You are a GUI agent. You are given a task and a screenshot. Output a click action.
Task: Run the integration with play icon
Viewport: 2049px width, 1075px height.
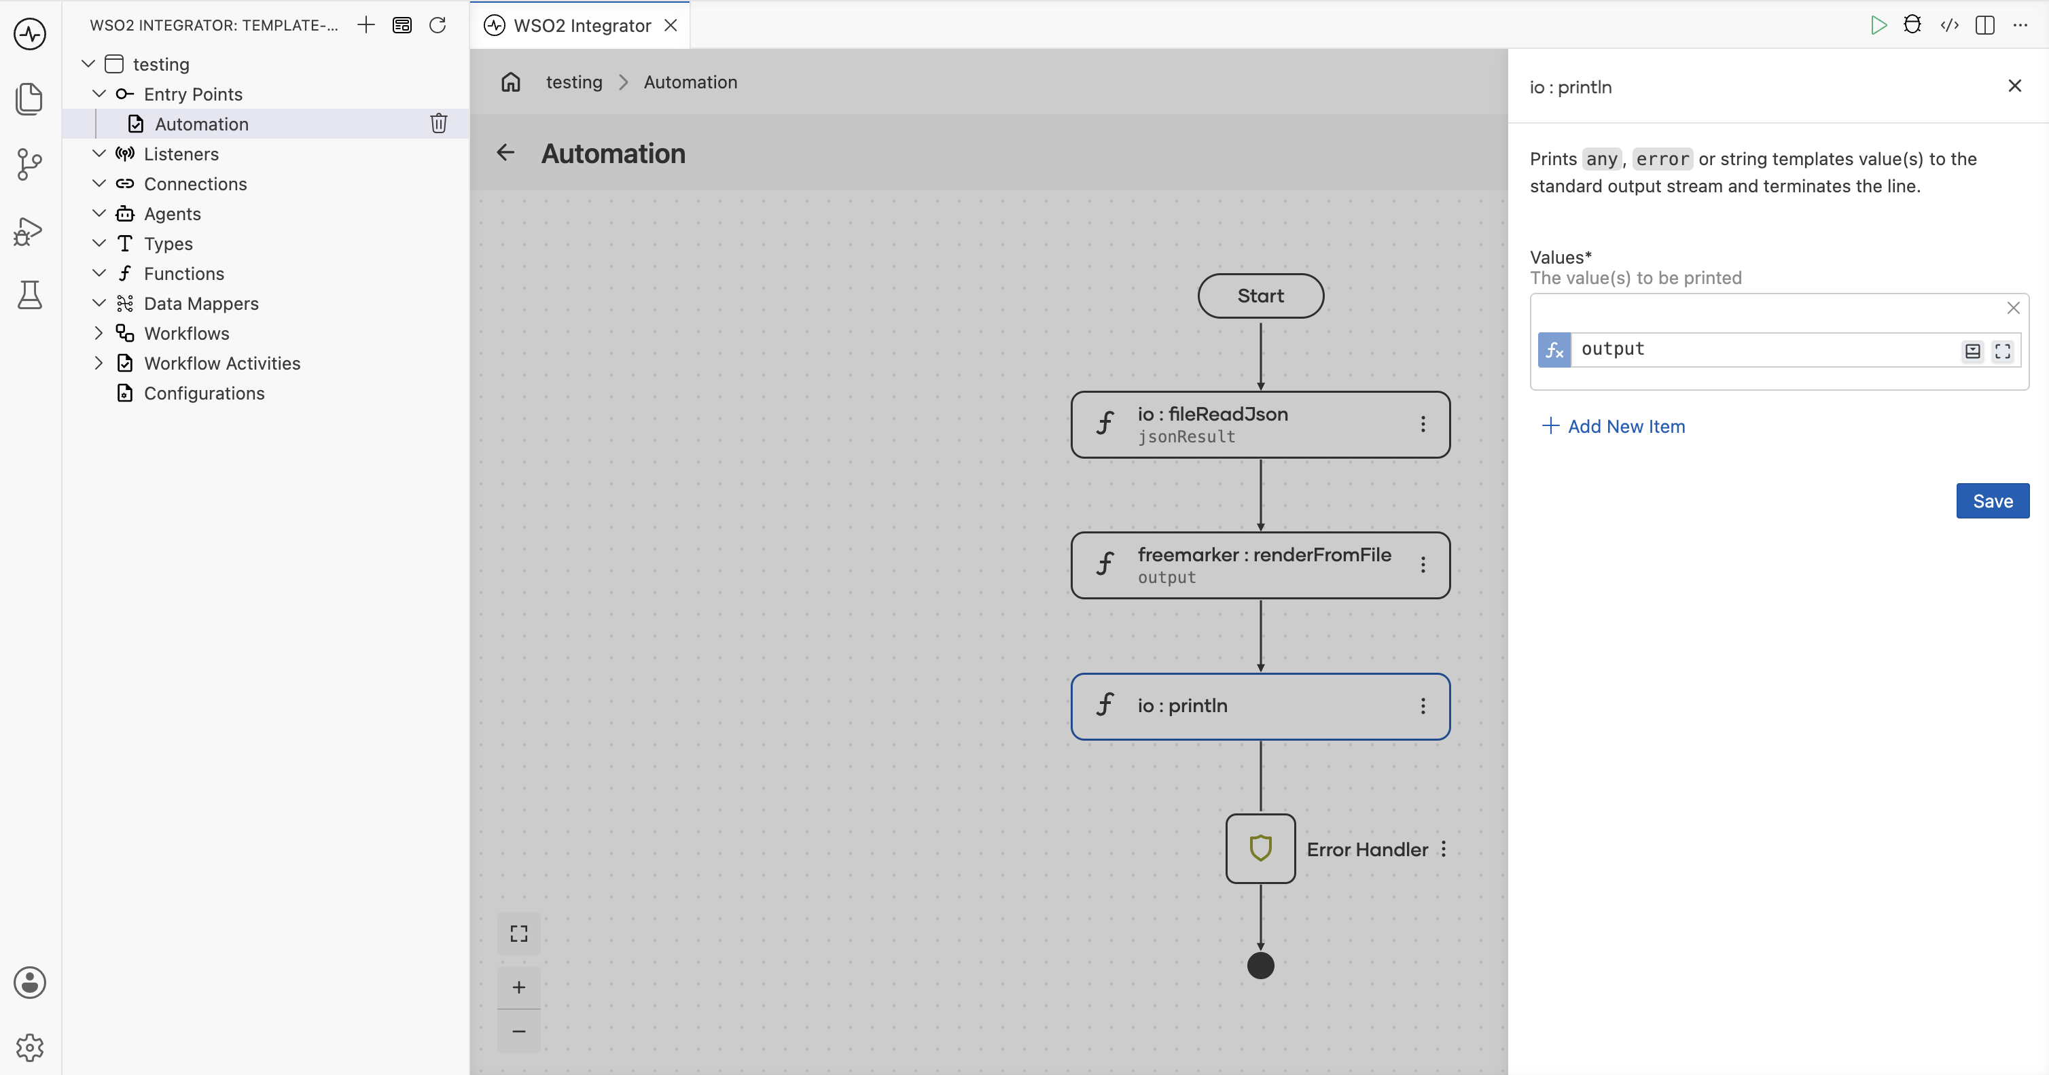[x=1878, y=25]
